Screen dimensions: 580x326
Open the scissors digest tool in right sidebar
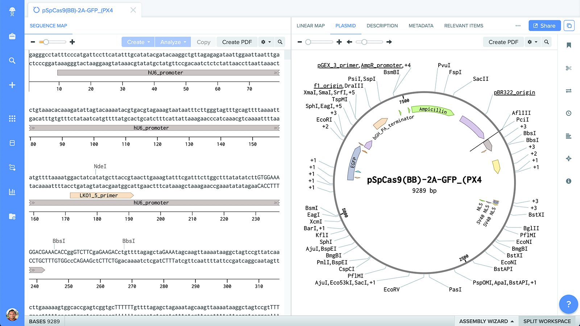click(x=568, y=68)
